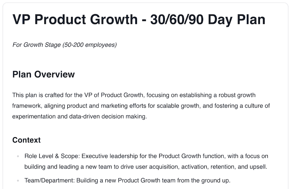291x189 pixels.
Task: Click the '30/60/90' text in the title
Action: pyautogui.click(x=177, y=19)
